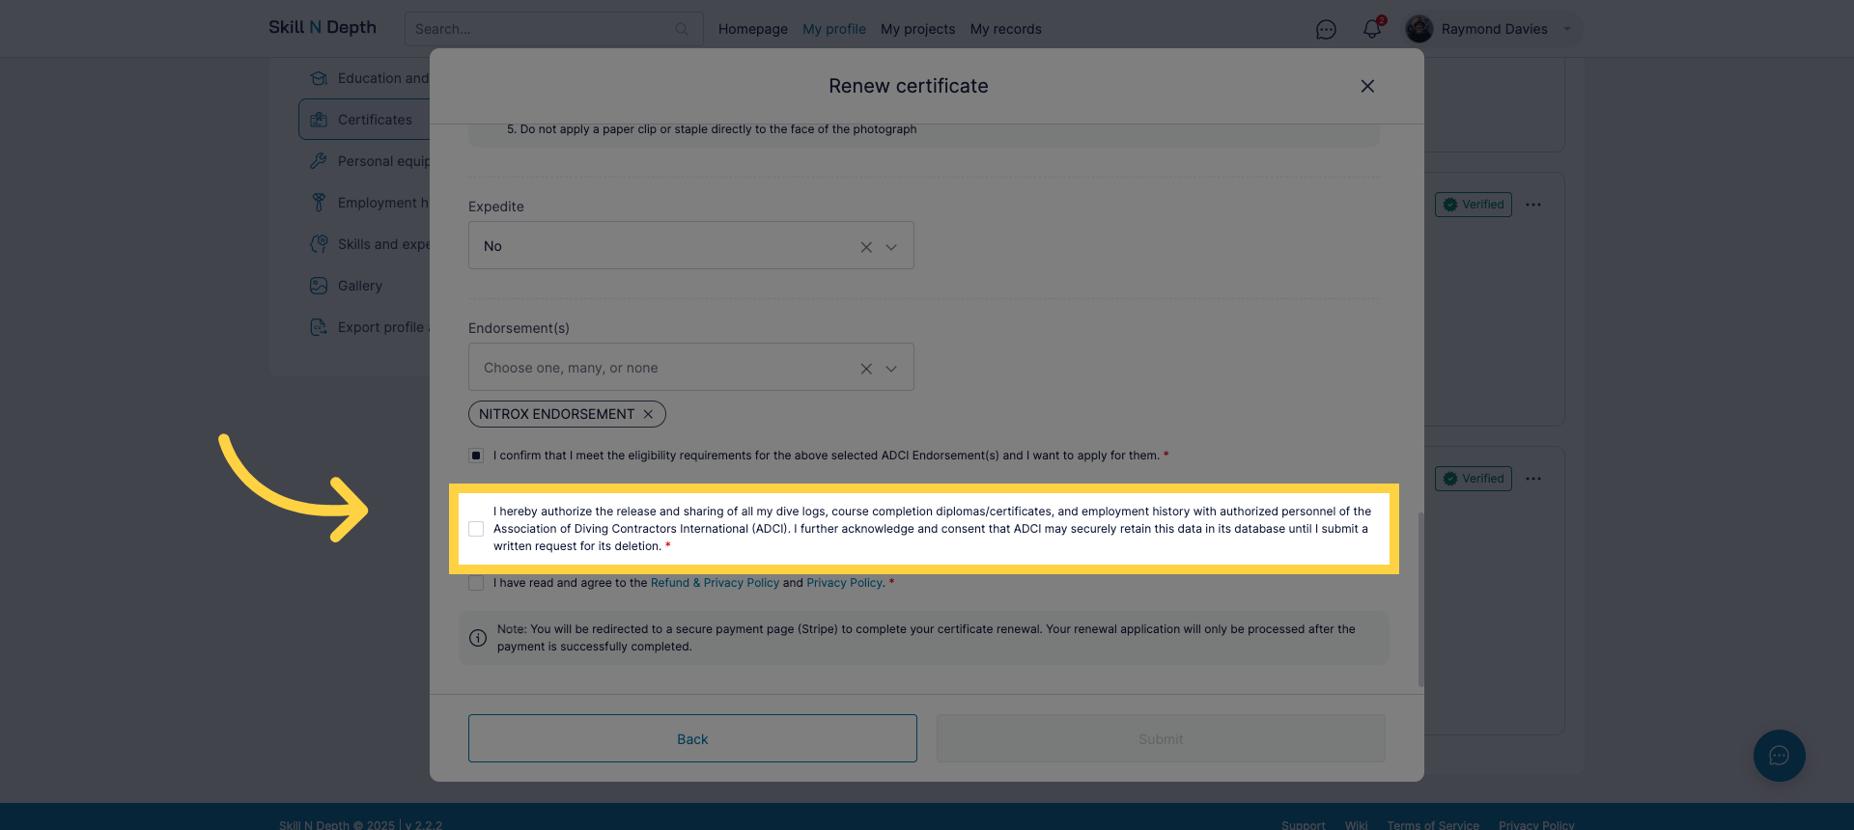
Task: Open My records tab
Action: point(1006,29)
